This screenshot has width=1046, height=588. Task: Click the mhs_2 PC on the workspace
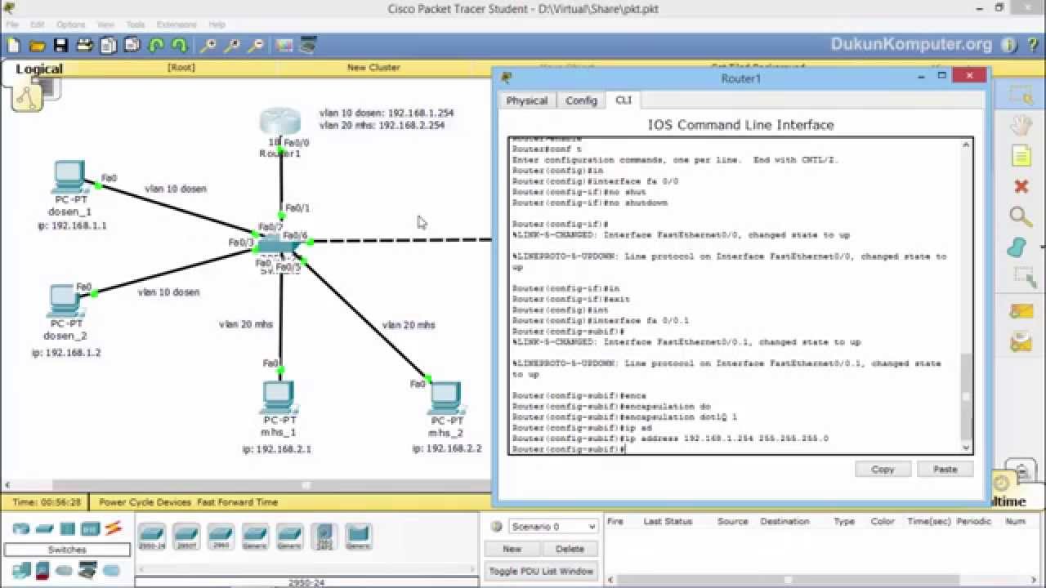pyautogui.click(x=445, y=399)
